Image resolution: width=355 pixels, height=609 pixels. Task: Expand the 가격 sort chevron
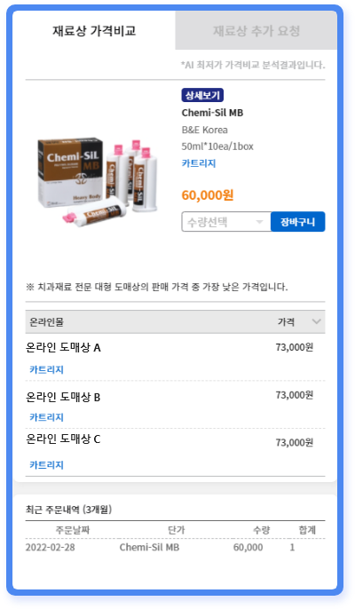click(317, 321)
